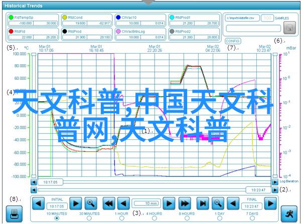This screenshot has height=224, width=303.
Task: Toggle the gray RtdProd2 pen indicator
Action: coord(172,31)
